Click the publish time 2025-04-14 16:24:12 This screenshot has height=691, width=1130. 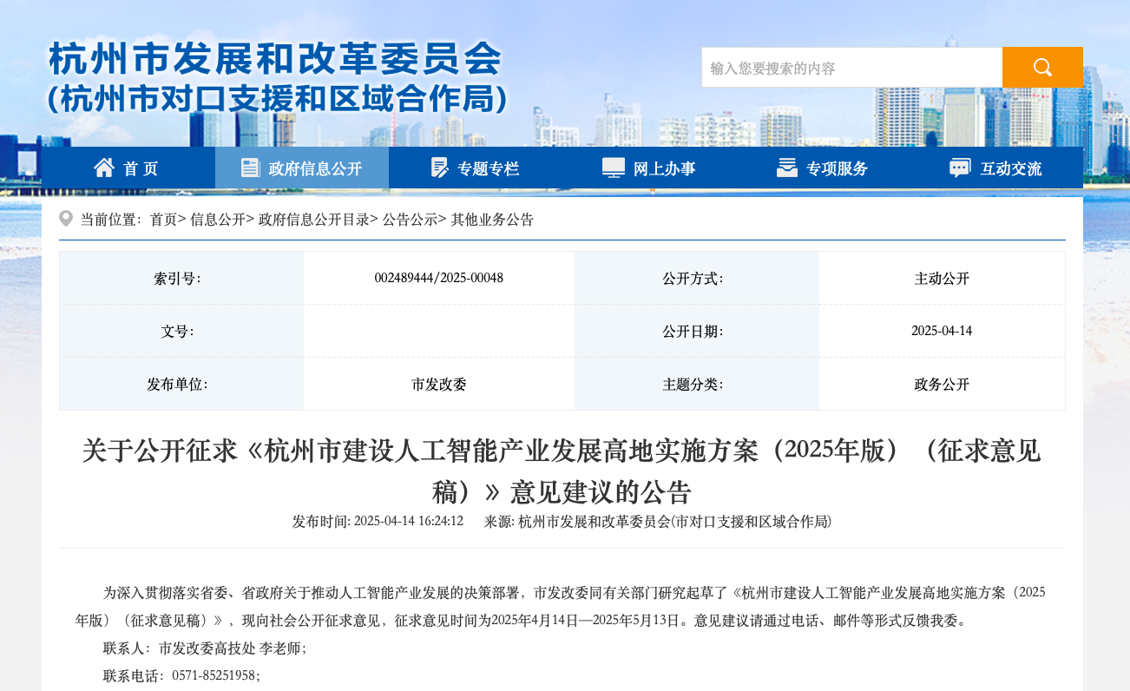[x=409, y=521]
